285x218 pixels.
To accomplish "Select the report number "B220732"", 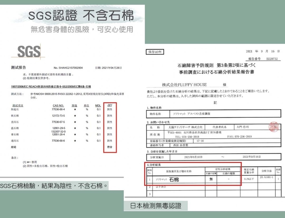I will tap(272, 59).
